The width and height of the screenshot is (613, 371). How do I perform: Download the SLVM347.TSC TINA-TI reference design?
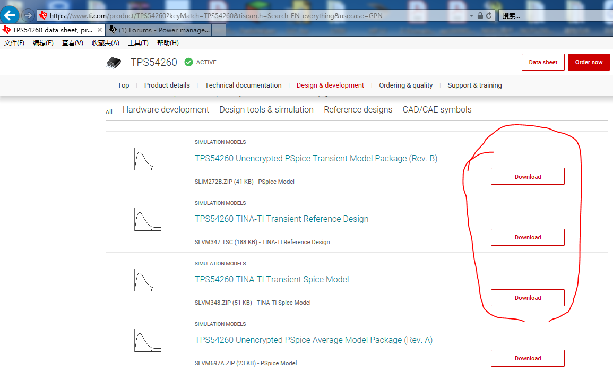pos(528,237)
